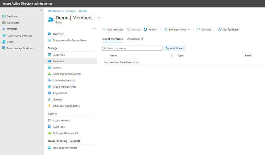
Task: Click the Enterprise applications grid icon
Action: tap(4, 48)
